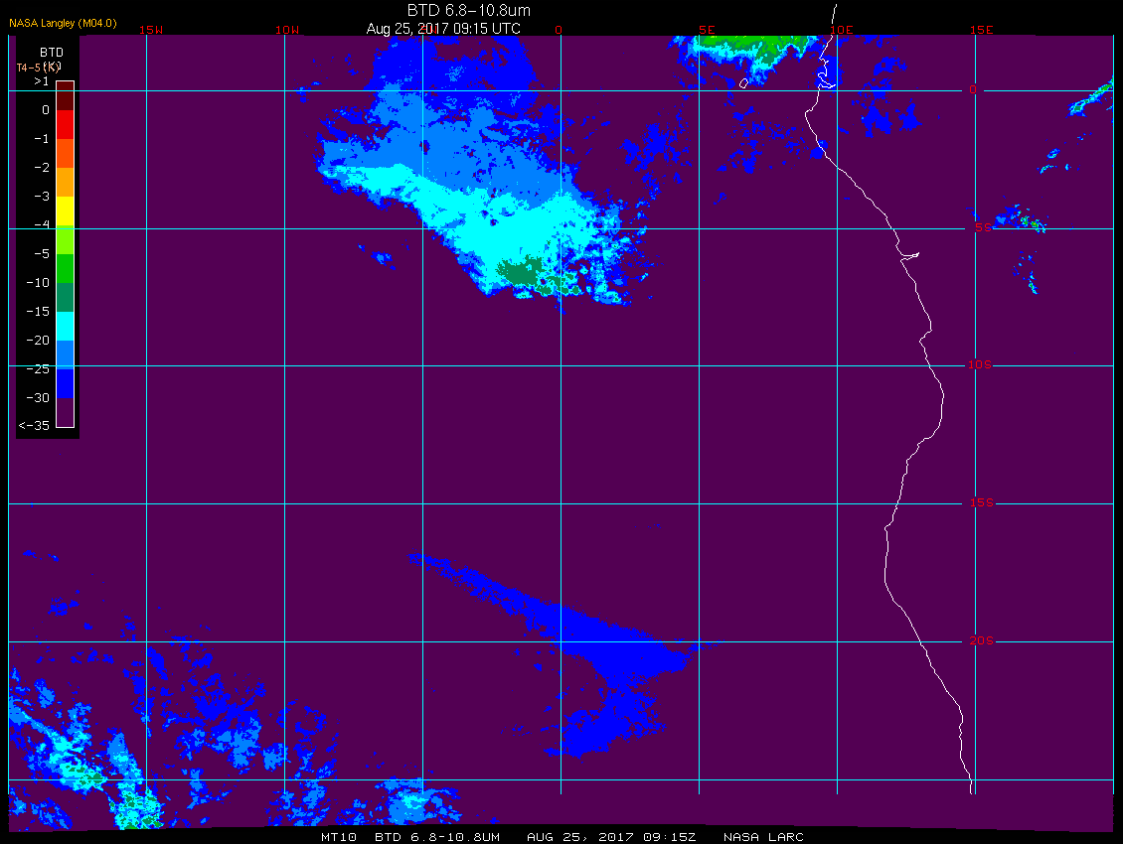Click the 'BTD' legend heading
Image resolution: width=1123 pixels, height=844 pixels.
point(52,53)
